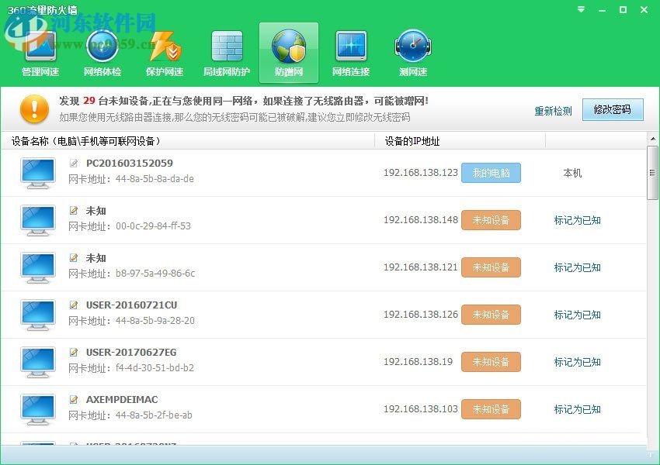Click 未知设备 button for device b8-97-5a-49-86-6c
The image size is (660, 465).
491,267
